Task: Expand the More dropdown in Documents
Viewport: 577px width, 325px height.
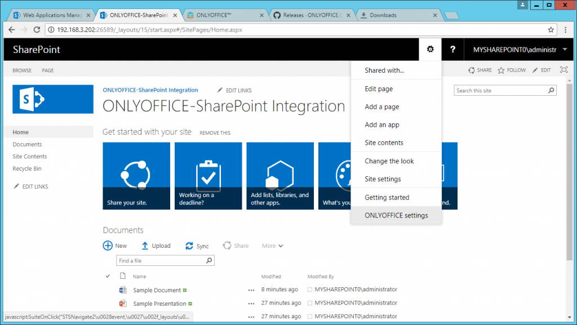Action: click(272, 246)
